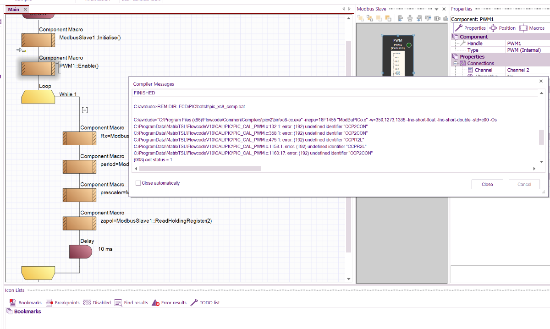550x329 pixels.
Task: Select the Rx=Modbus component macro icon
Action: click(80, 138)
